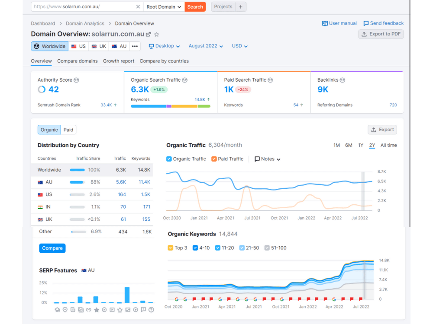Select Sitelinks chain SERP feature icon
This screenshot has height=324, width=433.
[x=88, y=310]
